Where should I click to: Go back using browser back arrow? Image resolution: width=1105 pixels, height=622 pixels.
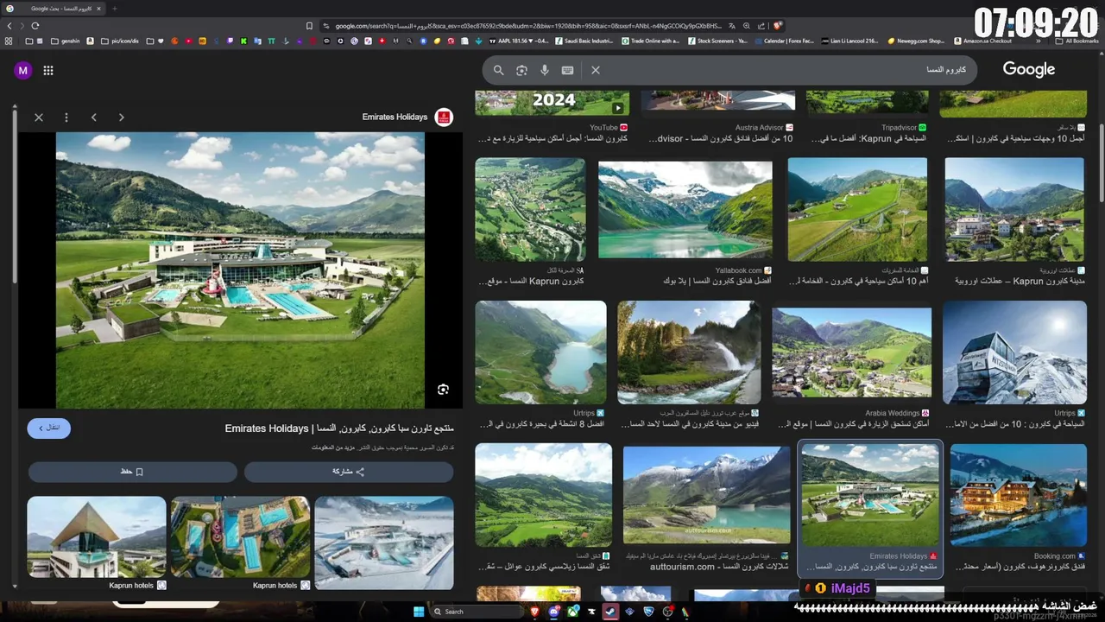(x=10, y=26)
